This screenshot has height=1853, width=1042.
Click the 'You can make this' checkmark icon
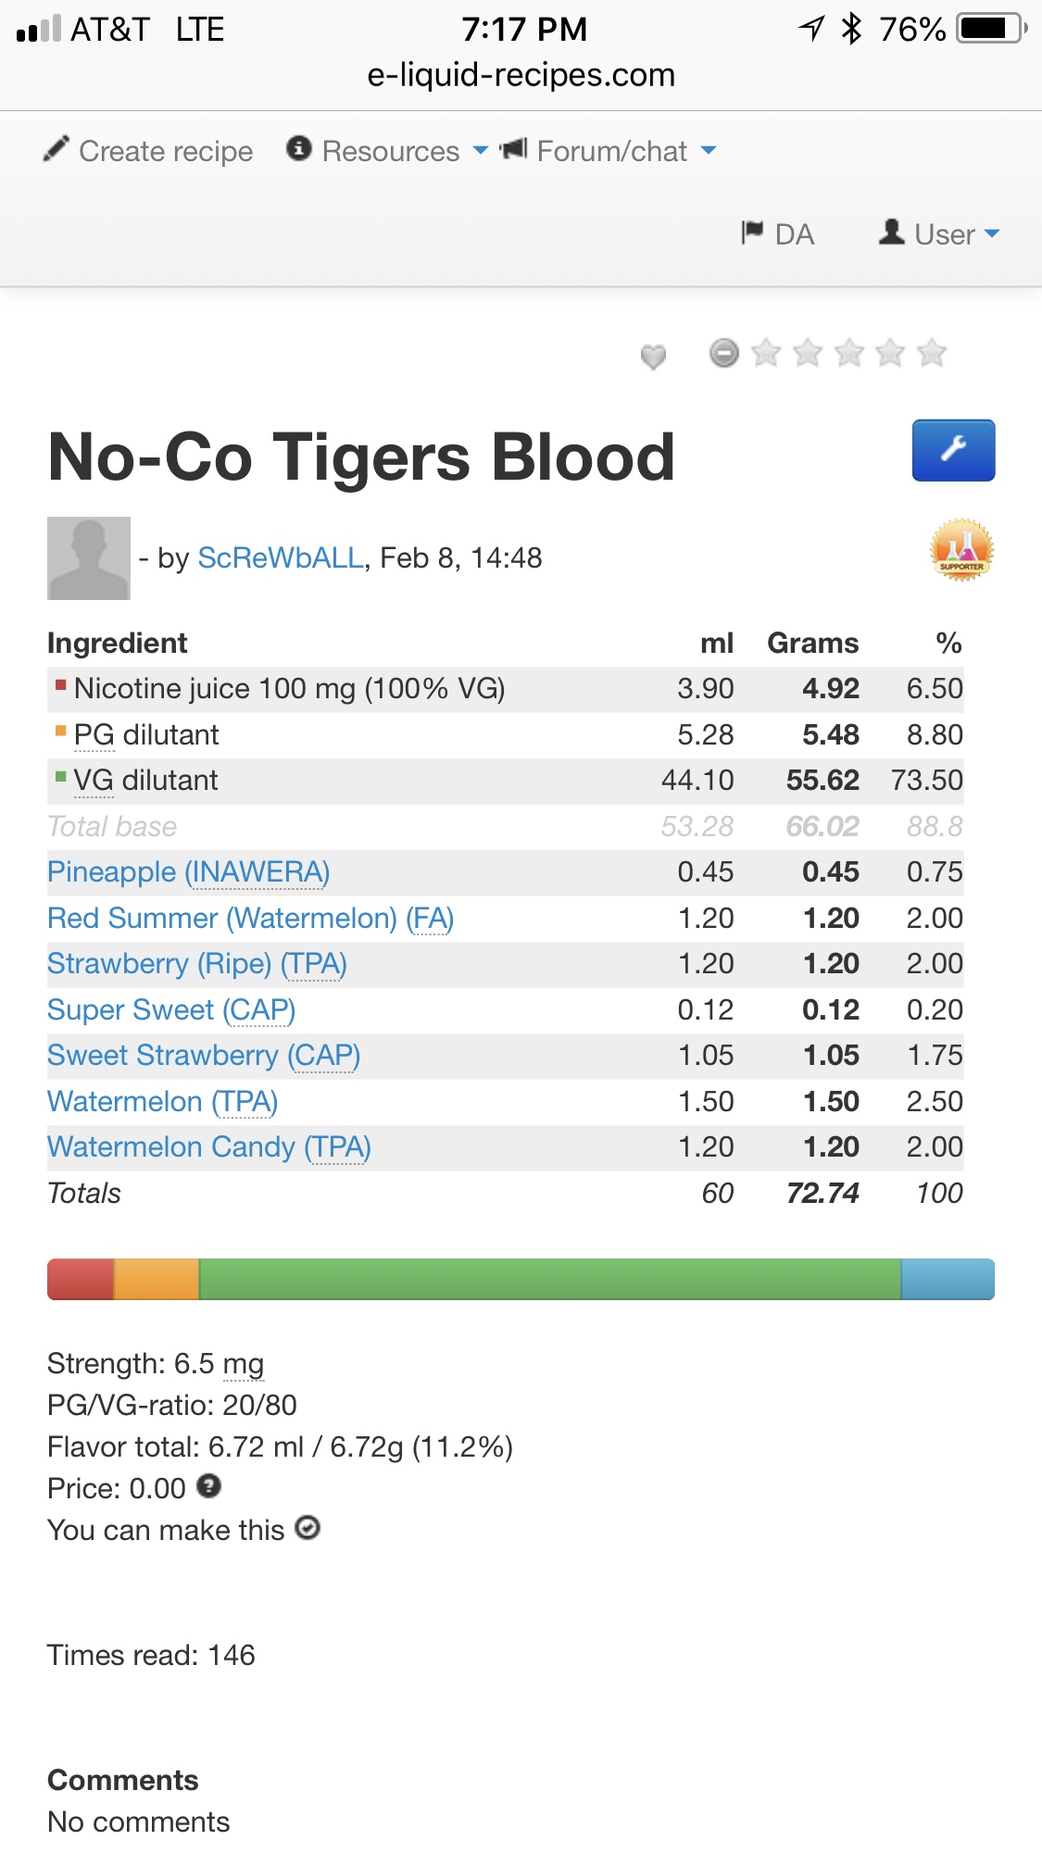pyautogui.click(x=308, y=1528)
